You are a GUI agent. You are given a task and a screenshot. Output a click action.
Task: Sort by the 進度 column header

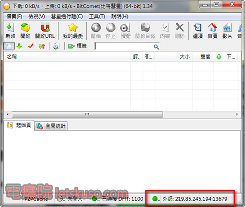203,57
